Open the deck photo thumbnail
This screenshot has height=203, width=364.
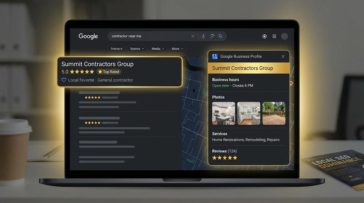click(274, 113)
